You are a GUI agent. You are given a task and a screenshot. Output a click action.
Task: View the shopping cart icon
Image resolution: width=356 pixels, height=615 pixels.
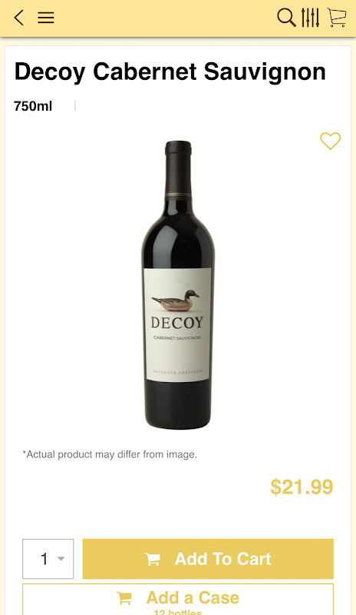pos(337,18)
